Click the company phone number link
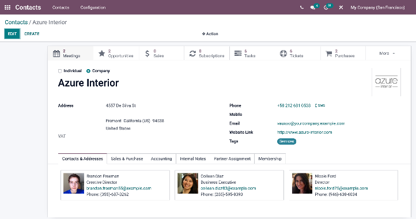Image resolution: width=416 pixels, height=219 pixels. click(x=294, y=105)
